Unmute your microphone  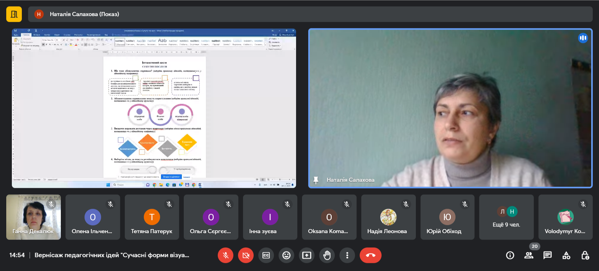[x=226, y=255]
